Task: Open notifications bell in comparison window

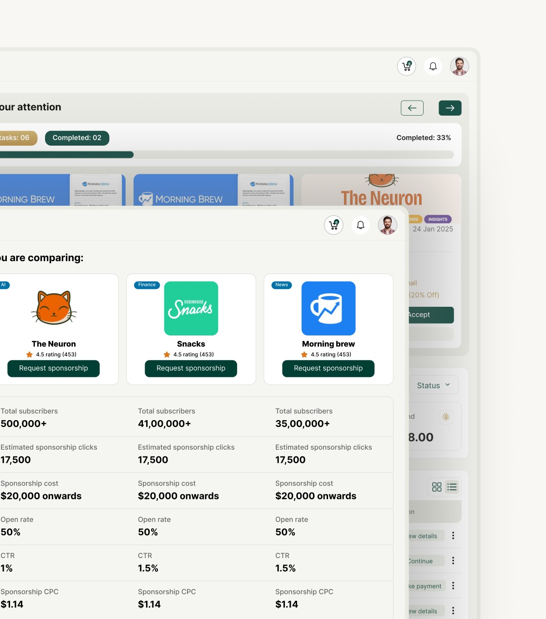Action: point(360,225)
